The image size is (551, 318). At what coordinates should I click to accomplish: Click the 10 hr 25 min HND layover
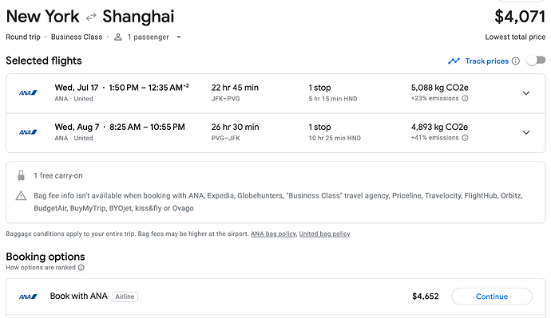point(335,138)
